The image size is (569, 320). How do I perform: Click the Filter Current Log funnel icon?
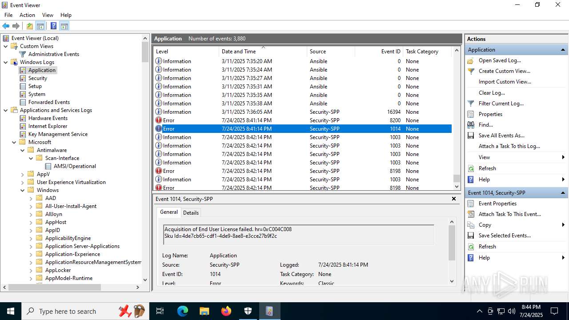[471, 104]
